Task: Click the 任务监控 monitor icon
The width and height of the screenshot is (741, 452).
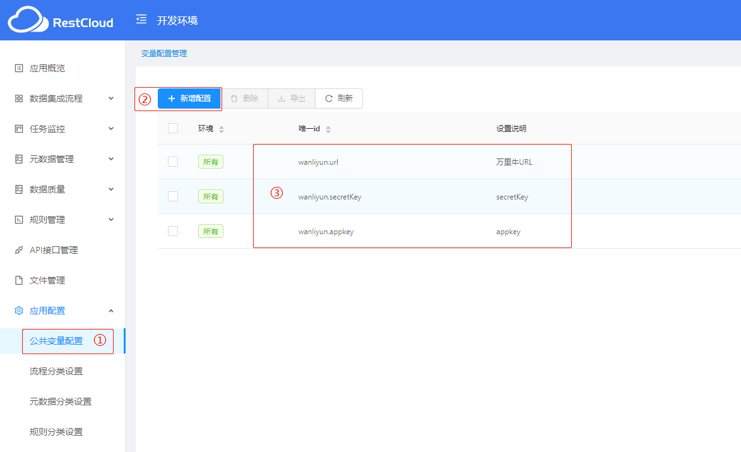Action: 19,129
